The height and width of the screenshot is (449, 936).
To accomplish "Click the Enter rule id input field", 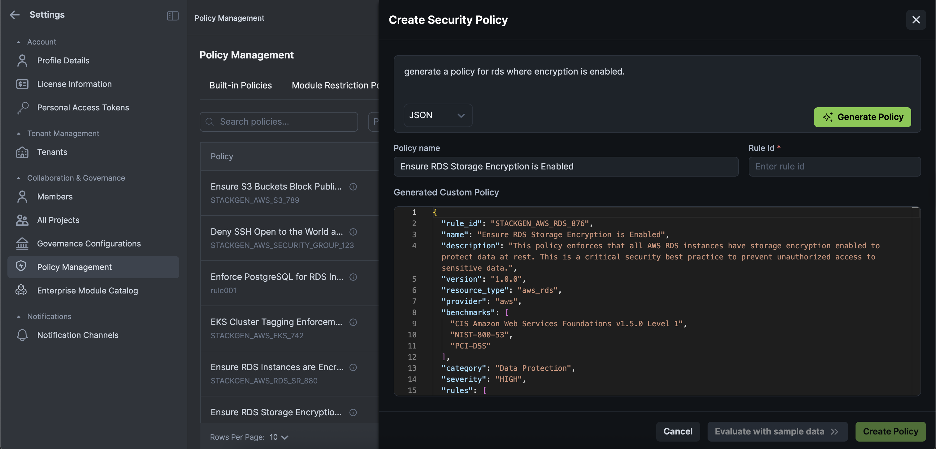I will [834, 167].
